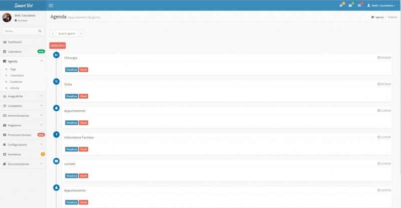Open the header icon with red badge
Viewport: 401px width, 208px height.
pos(359,5)
